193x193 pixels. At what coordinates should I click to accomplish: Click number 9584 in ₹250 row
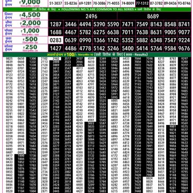[x=170, y=48]
